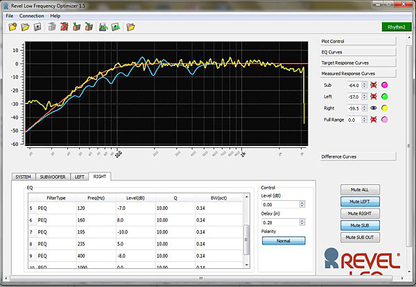Image resolution: width=416 pixels, height=287 pixels.
Task: Hide the Right measured response curve
Action: (x=372, y=108)
